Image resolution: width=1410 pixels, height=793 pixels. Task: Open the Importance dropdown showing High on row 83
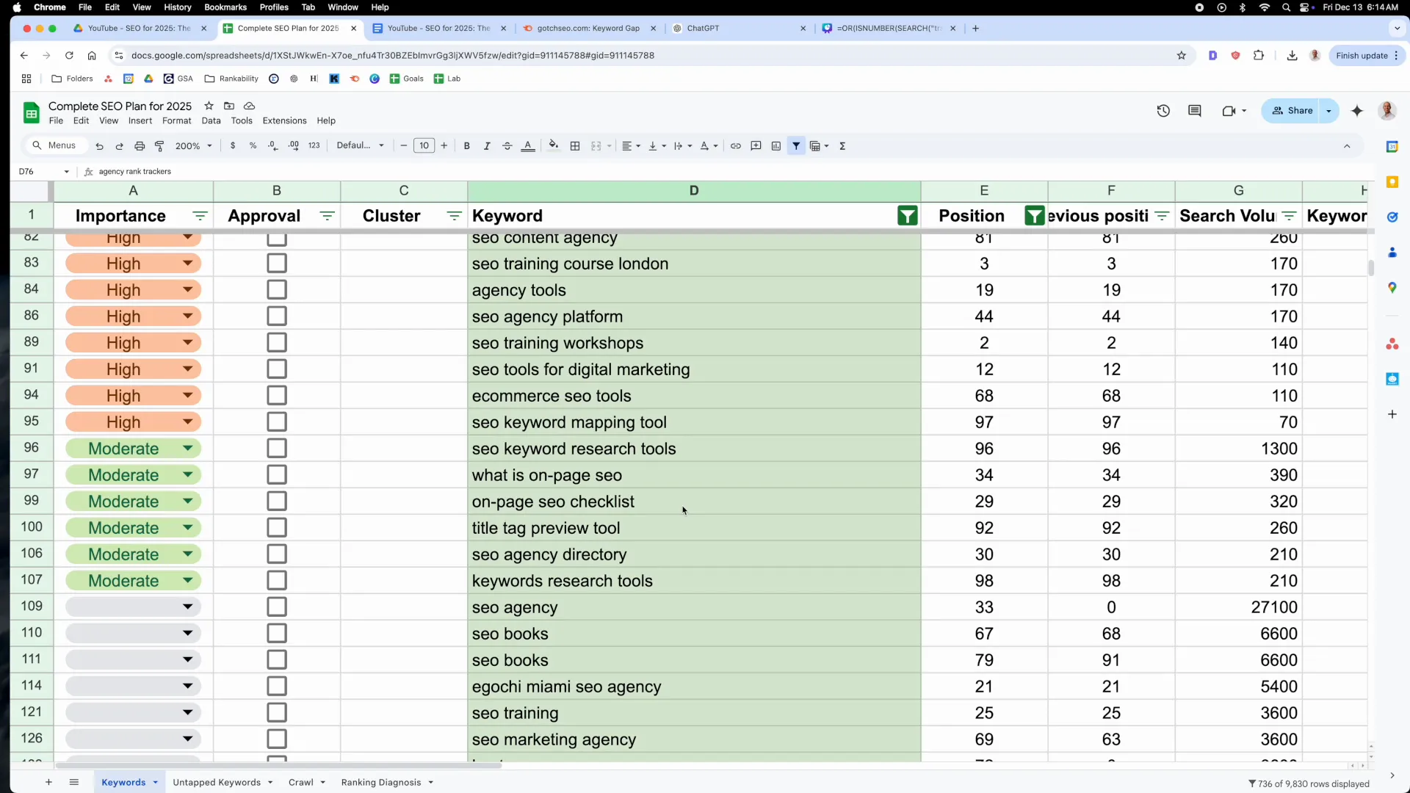[x=187, y=263]
